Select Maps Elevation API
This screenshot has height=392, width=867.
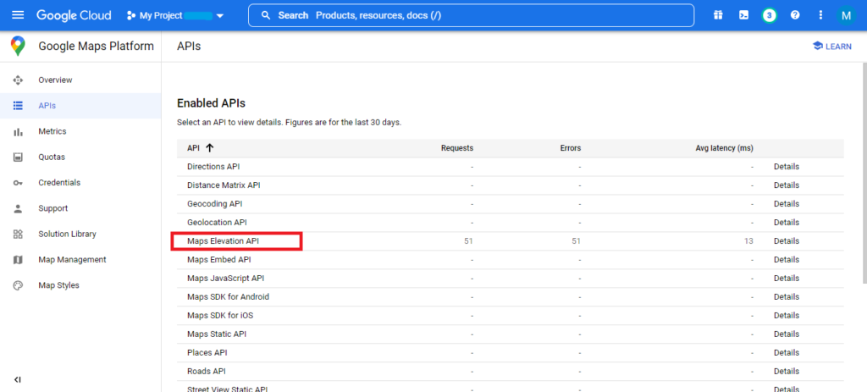[223, 241]
